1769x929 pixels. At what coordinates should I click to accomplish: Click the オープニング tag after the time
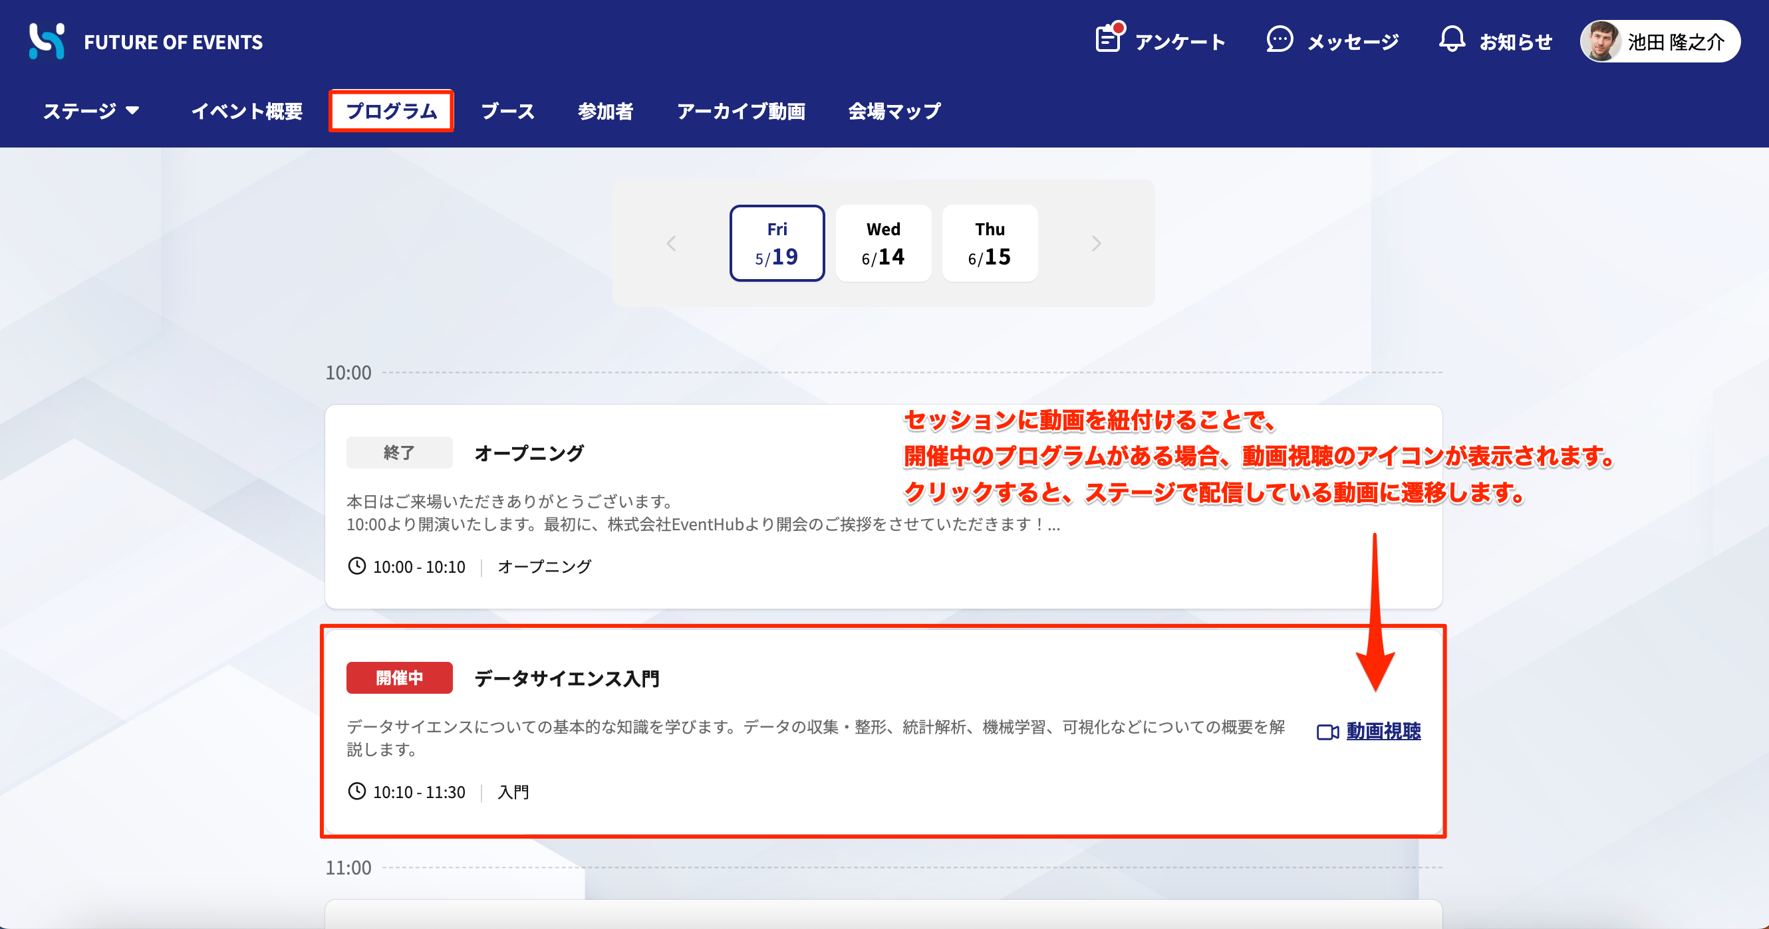click(x=544, y=567)
